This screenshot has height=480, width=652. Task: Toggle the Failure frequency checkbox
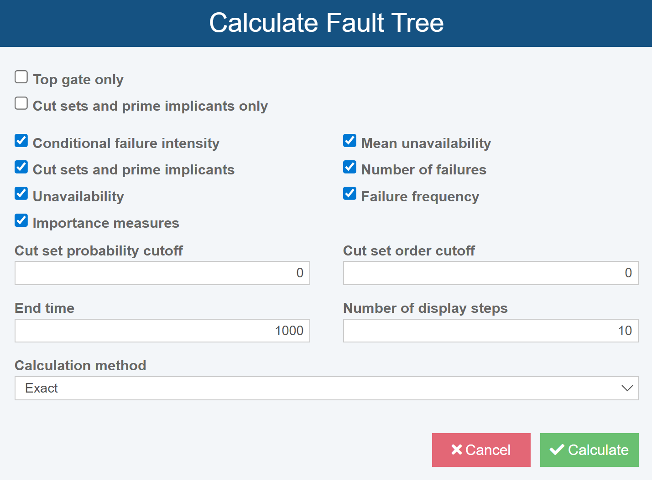pos(350,194)
